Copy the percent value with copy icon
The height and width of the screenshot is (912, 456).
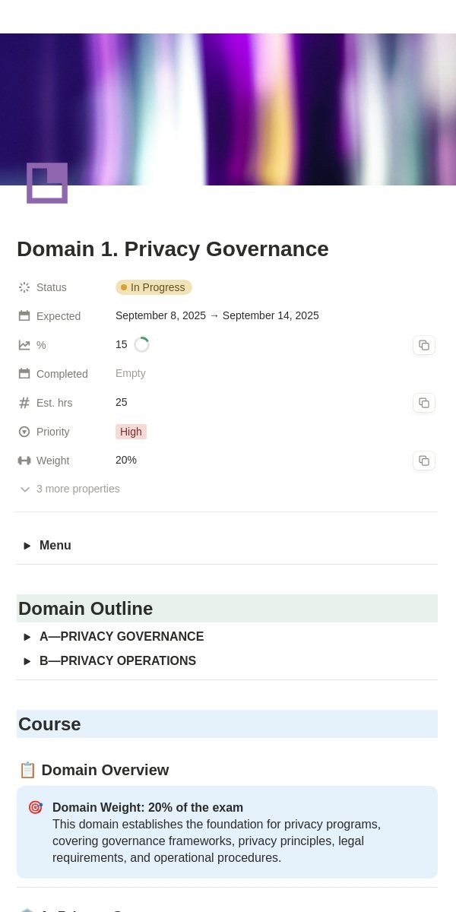pyautogui.click(x=424, y=345)
